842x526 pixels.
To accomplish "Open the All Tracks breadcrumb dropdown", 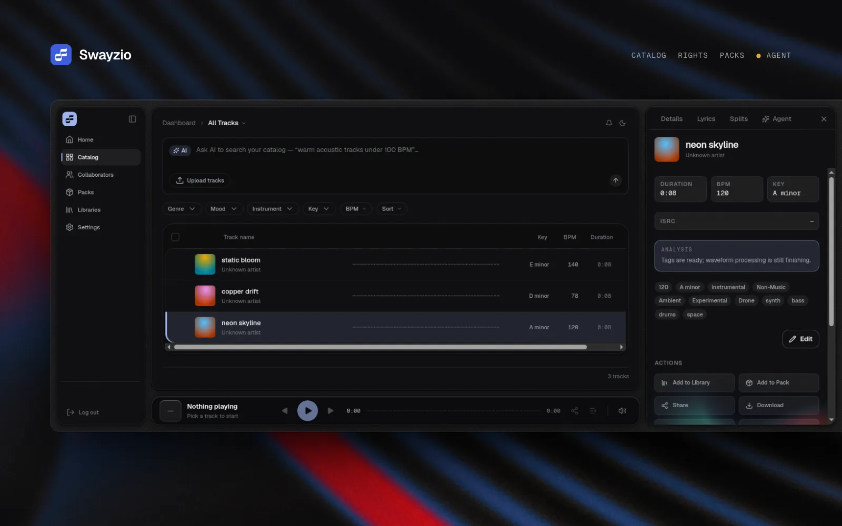I will tap(227, 123).
